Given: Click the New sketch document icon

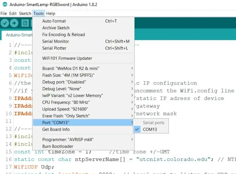Looking at the screenshot, I should [25, 23].
